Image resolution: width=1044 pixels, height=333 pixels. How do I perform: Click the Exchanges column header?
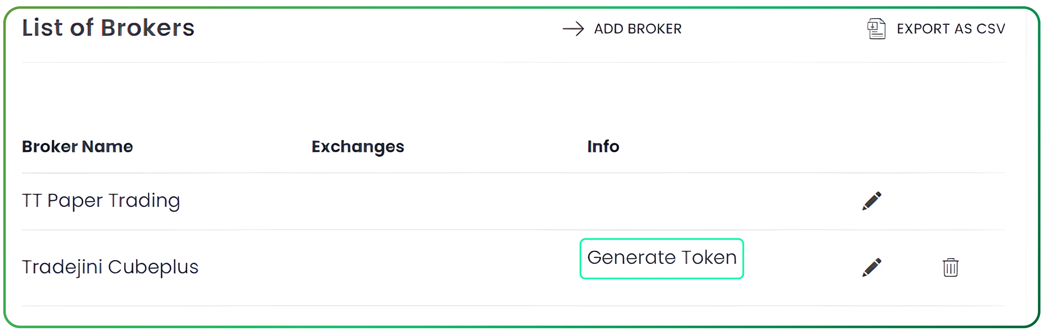point(358,146)
